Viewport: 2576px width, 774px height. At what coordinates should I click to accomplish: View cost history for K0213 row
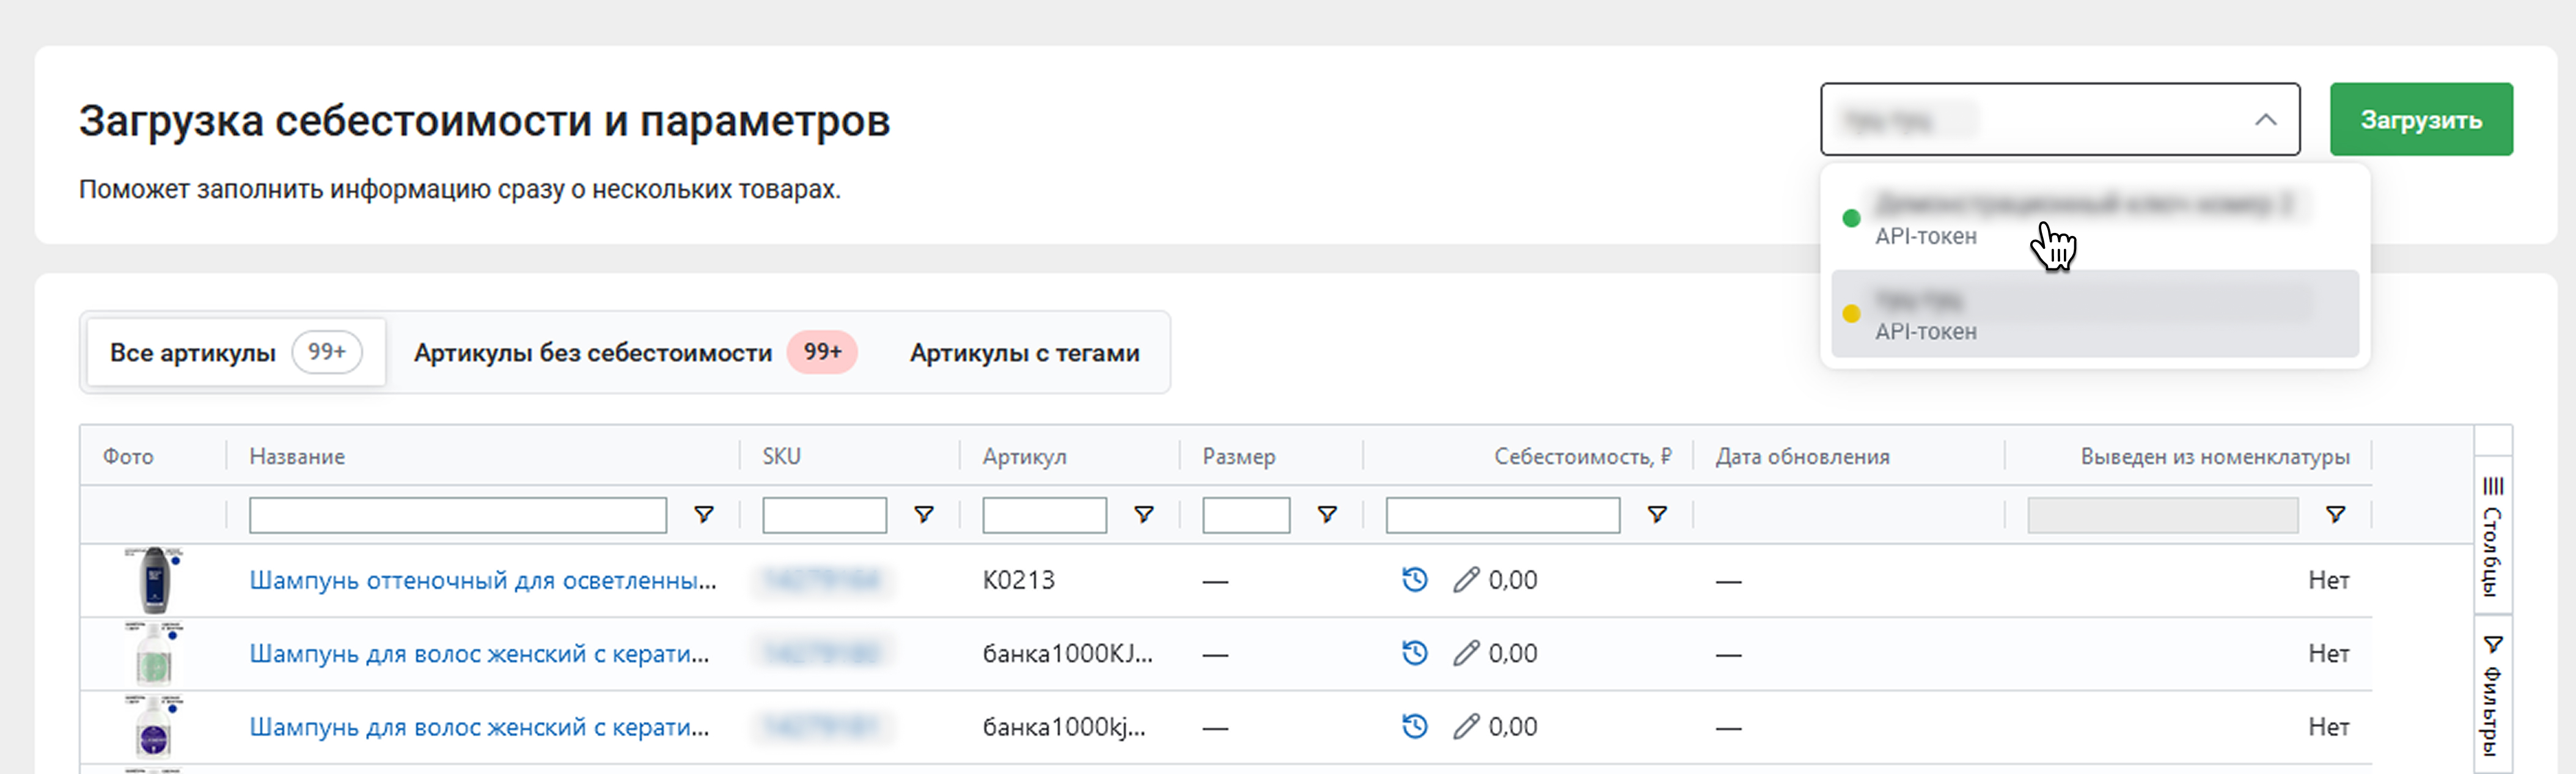(1414, 580)
